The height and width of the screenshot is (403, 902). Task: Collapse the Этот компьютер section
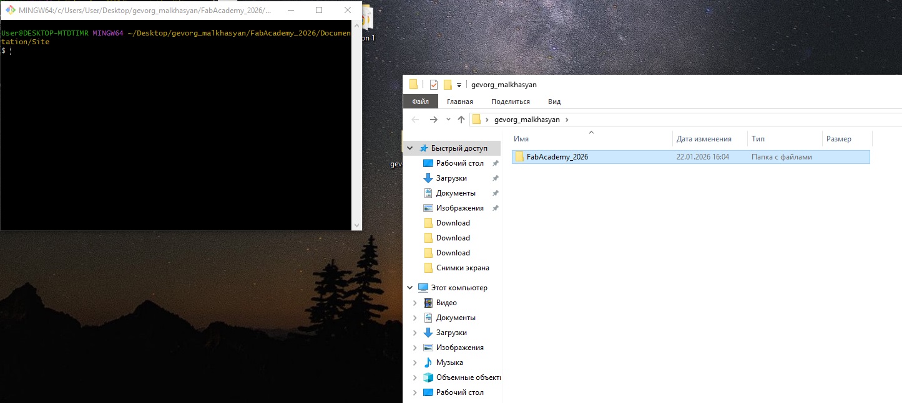pyautogui.click(x=410, y=288)
